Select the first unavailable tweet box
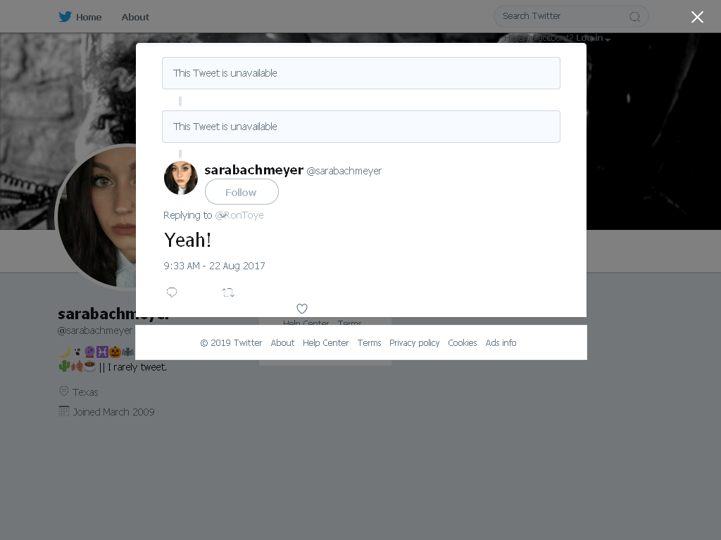This screenshot has height=540, width=721. [x=361, y=73]
